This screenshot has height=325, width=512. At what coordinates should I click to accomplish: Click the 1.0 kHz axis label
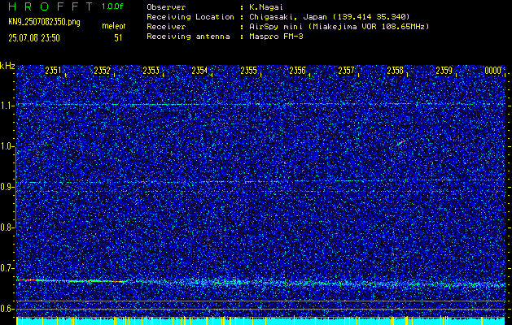[7, 147]
